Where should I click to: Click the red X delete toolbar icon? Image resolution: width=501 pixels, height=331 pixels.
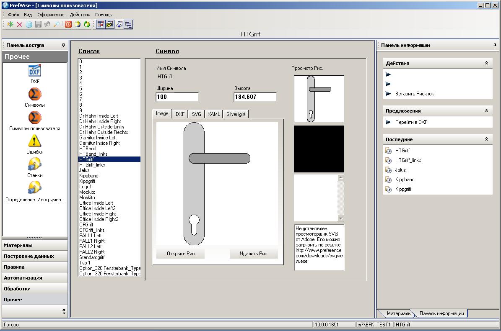click(19, 24)
